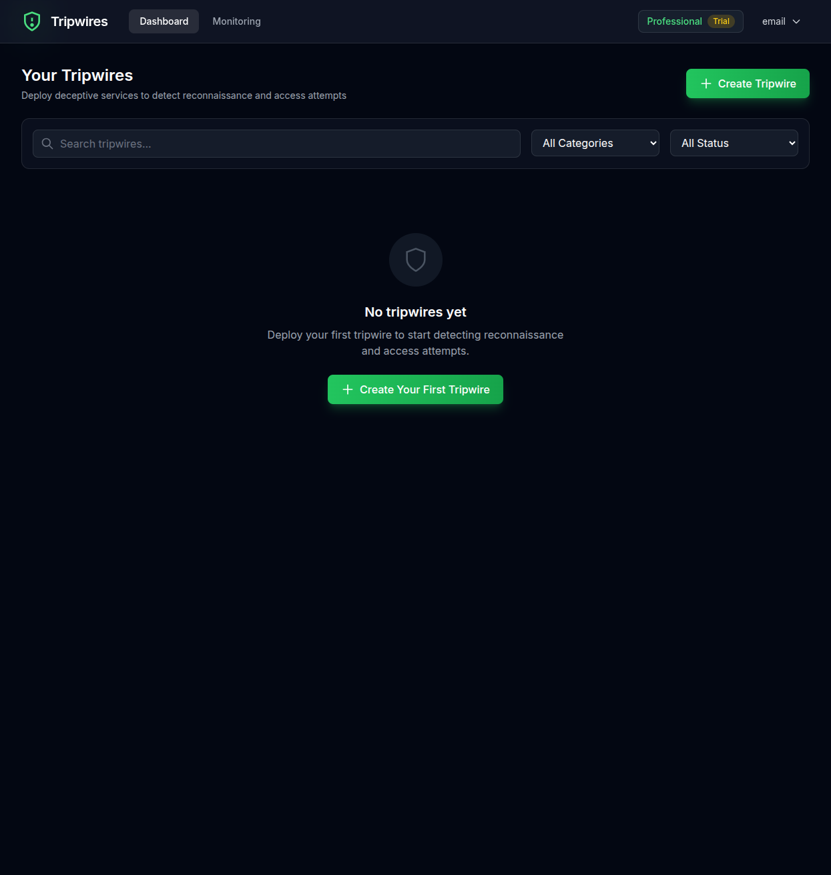Click the empty-state shield icon
831x875 pixels.
tap(416, 260)
